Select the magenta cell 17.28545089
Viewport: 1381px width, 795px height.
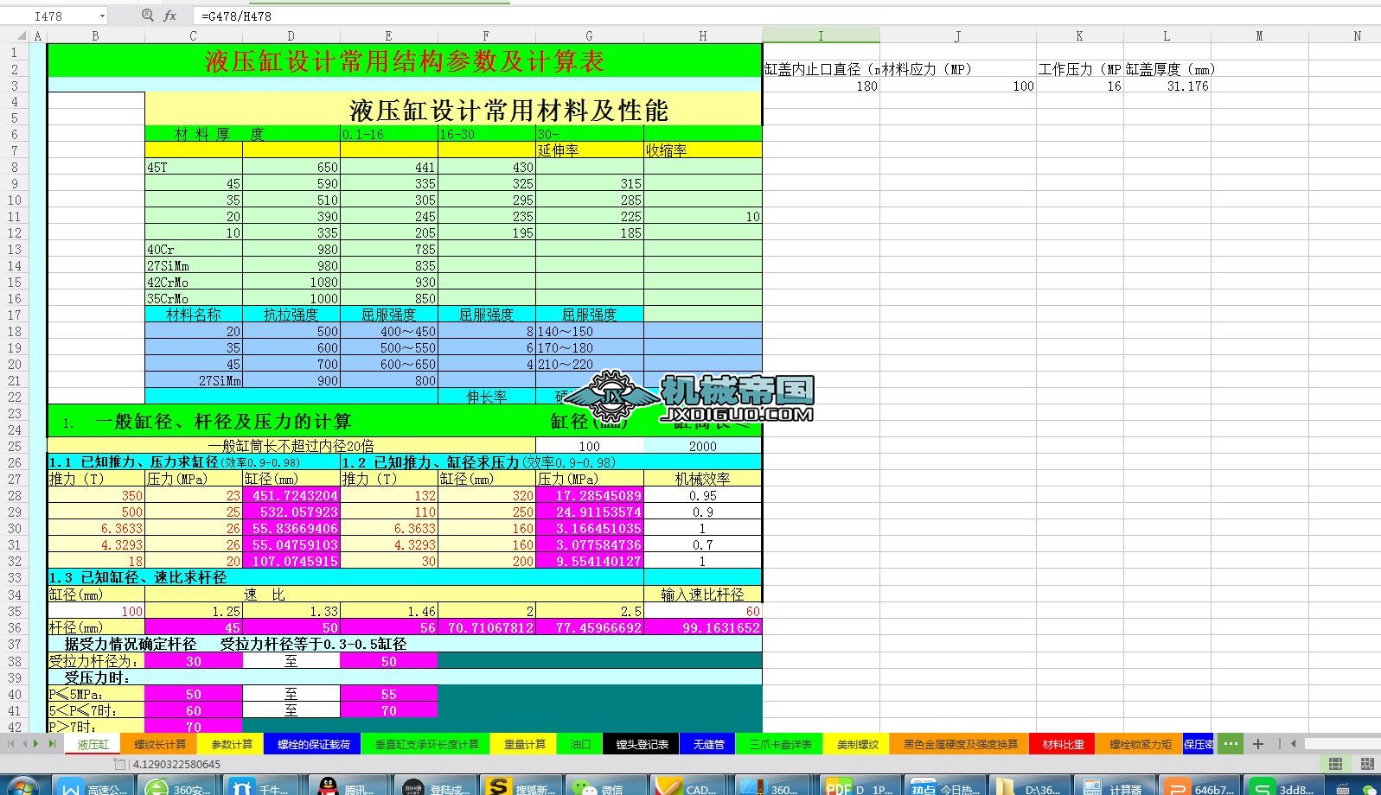coord(590,495)
